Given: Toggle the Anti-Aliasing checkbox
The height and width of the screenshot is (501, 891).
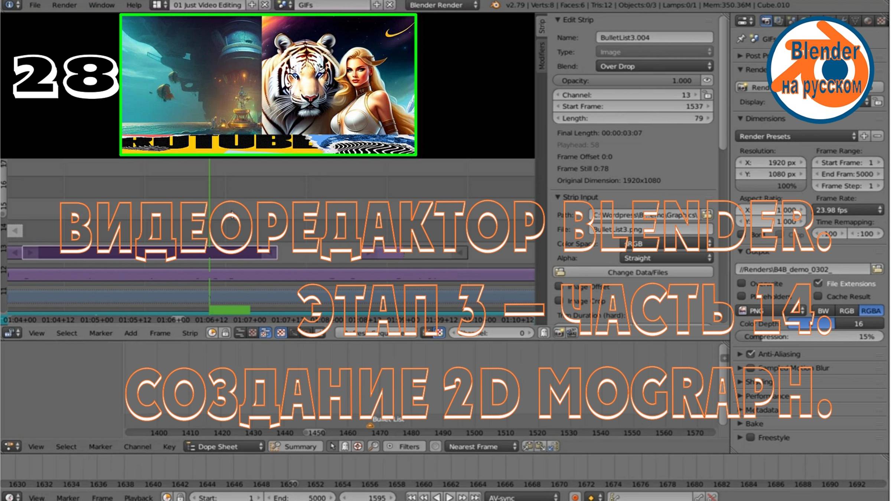Looking at the screenshot, I should pyautogui.click(x=751, y=354).
